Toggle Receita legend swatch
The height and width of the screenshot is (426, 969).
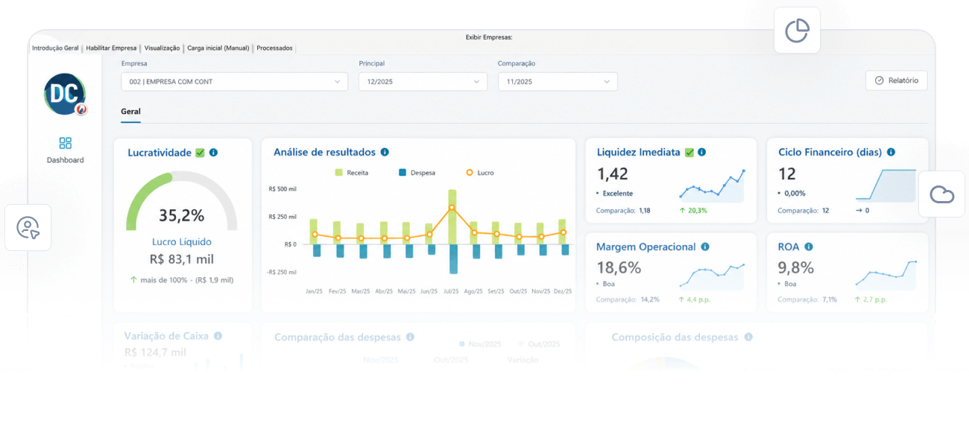(x=339, y=173)
